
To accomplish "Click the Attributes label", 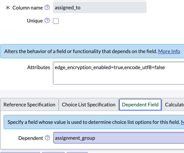I will click(39, 67).
